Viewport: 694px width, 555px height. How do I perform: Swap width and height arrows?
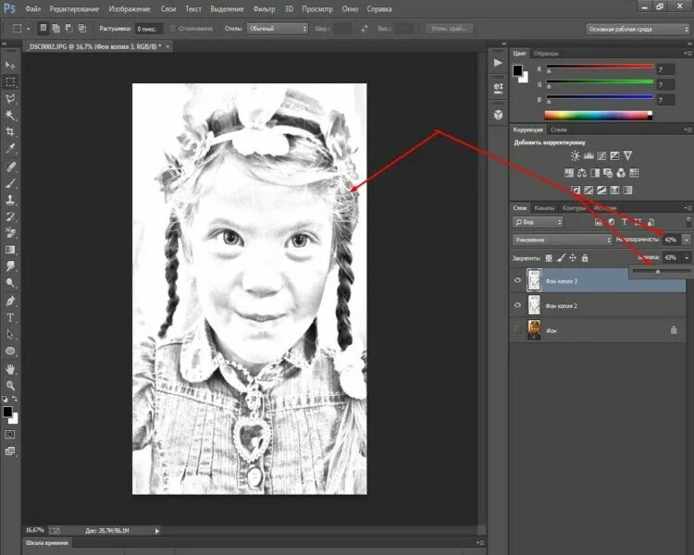365,29
